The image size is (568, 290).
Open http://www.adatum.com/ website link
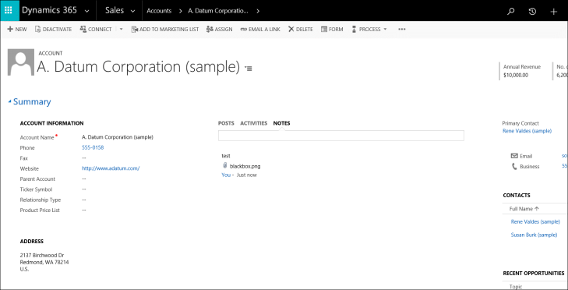(x=111, y=168)
